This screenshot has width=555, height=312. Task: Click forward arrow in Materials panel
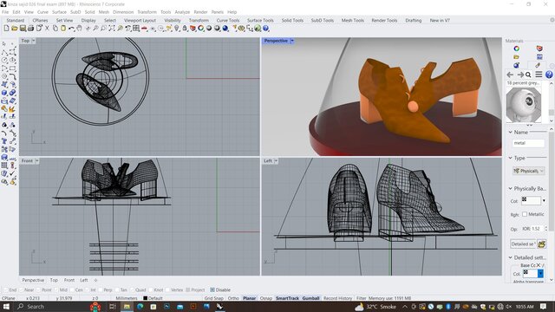point(520,75)
